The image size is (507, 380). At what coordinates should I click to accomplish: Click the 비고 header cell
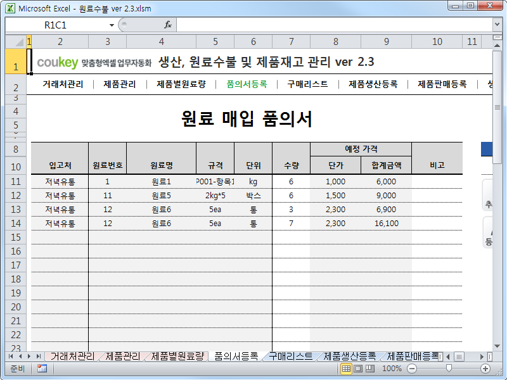coord(437,158)
